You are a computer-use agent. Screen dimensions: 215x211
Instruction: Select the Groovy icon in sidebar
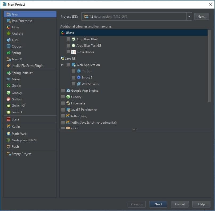pyautogui.click(x=9, y=93)
